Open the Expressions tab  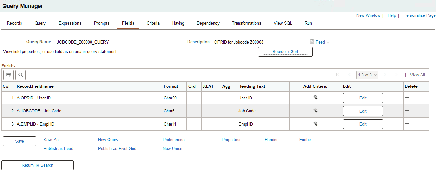pos(70,23)
